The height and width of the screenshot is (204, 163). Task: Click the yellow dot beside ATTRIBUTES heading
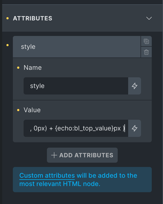[x=8, y=18]
